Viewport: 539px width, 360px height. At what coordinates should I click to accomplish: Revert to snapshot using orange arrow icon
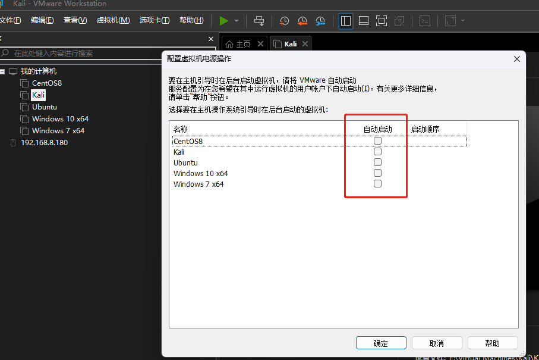click(302, 21)
